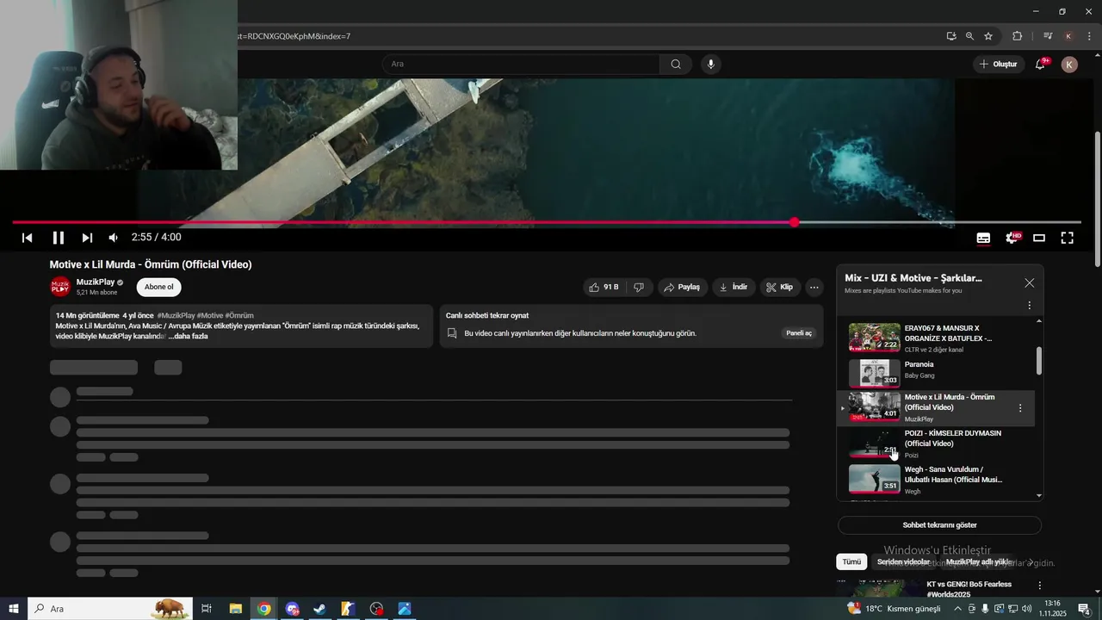This screenshot has height=620, width=1102.
Task: Open YouTube account avatar K menu
Action: point(1069,65)
